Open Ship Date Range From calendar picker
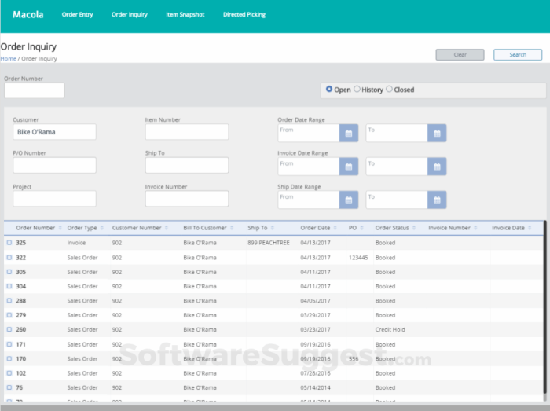 click(x=349, y=200)
